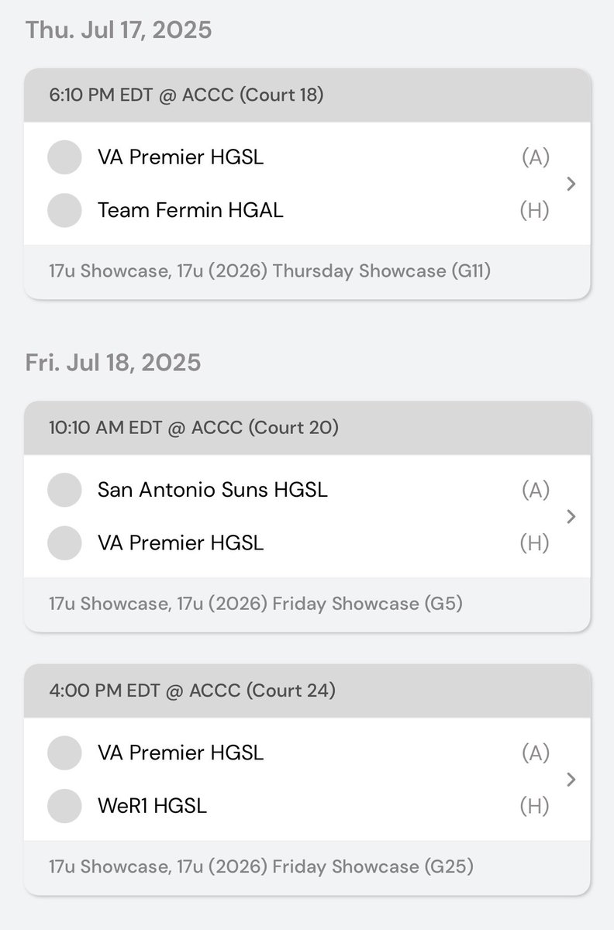Tap VA Premier HGSL name in Thursday game
Viewport: 614px width, 930px height.
181,157
